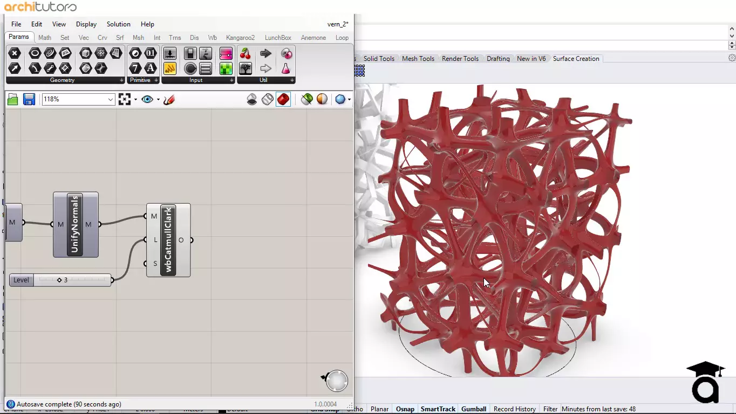Image resolution: width=736 pixels, height=414 pixels.
Task: Select the Point parameter icon
Action: [15, 53]
